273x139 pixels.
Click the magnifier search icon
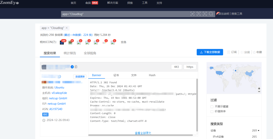[211, 14]
